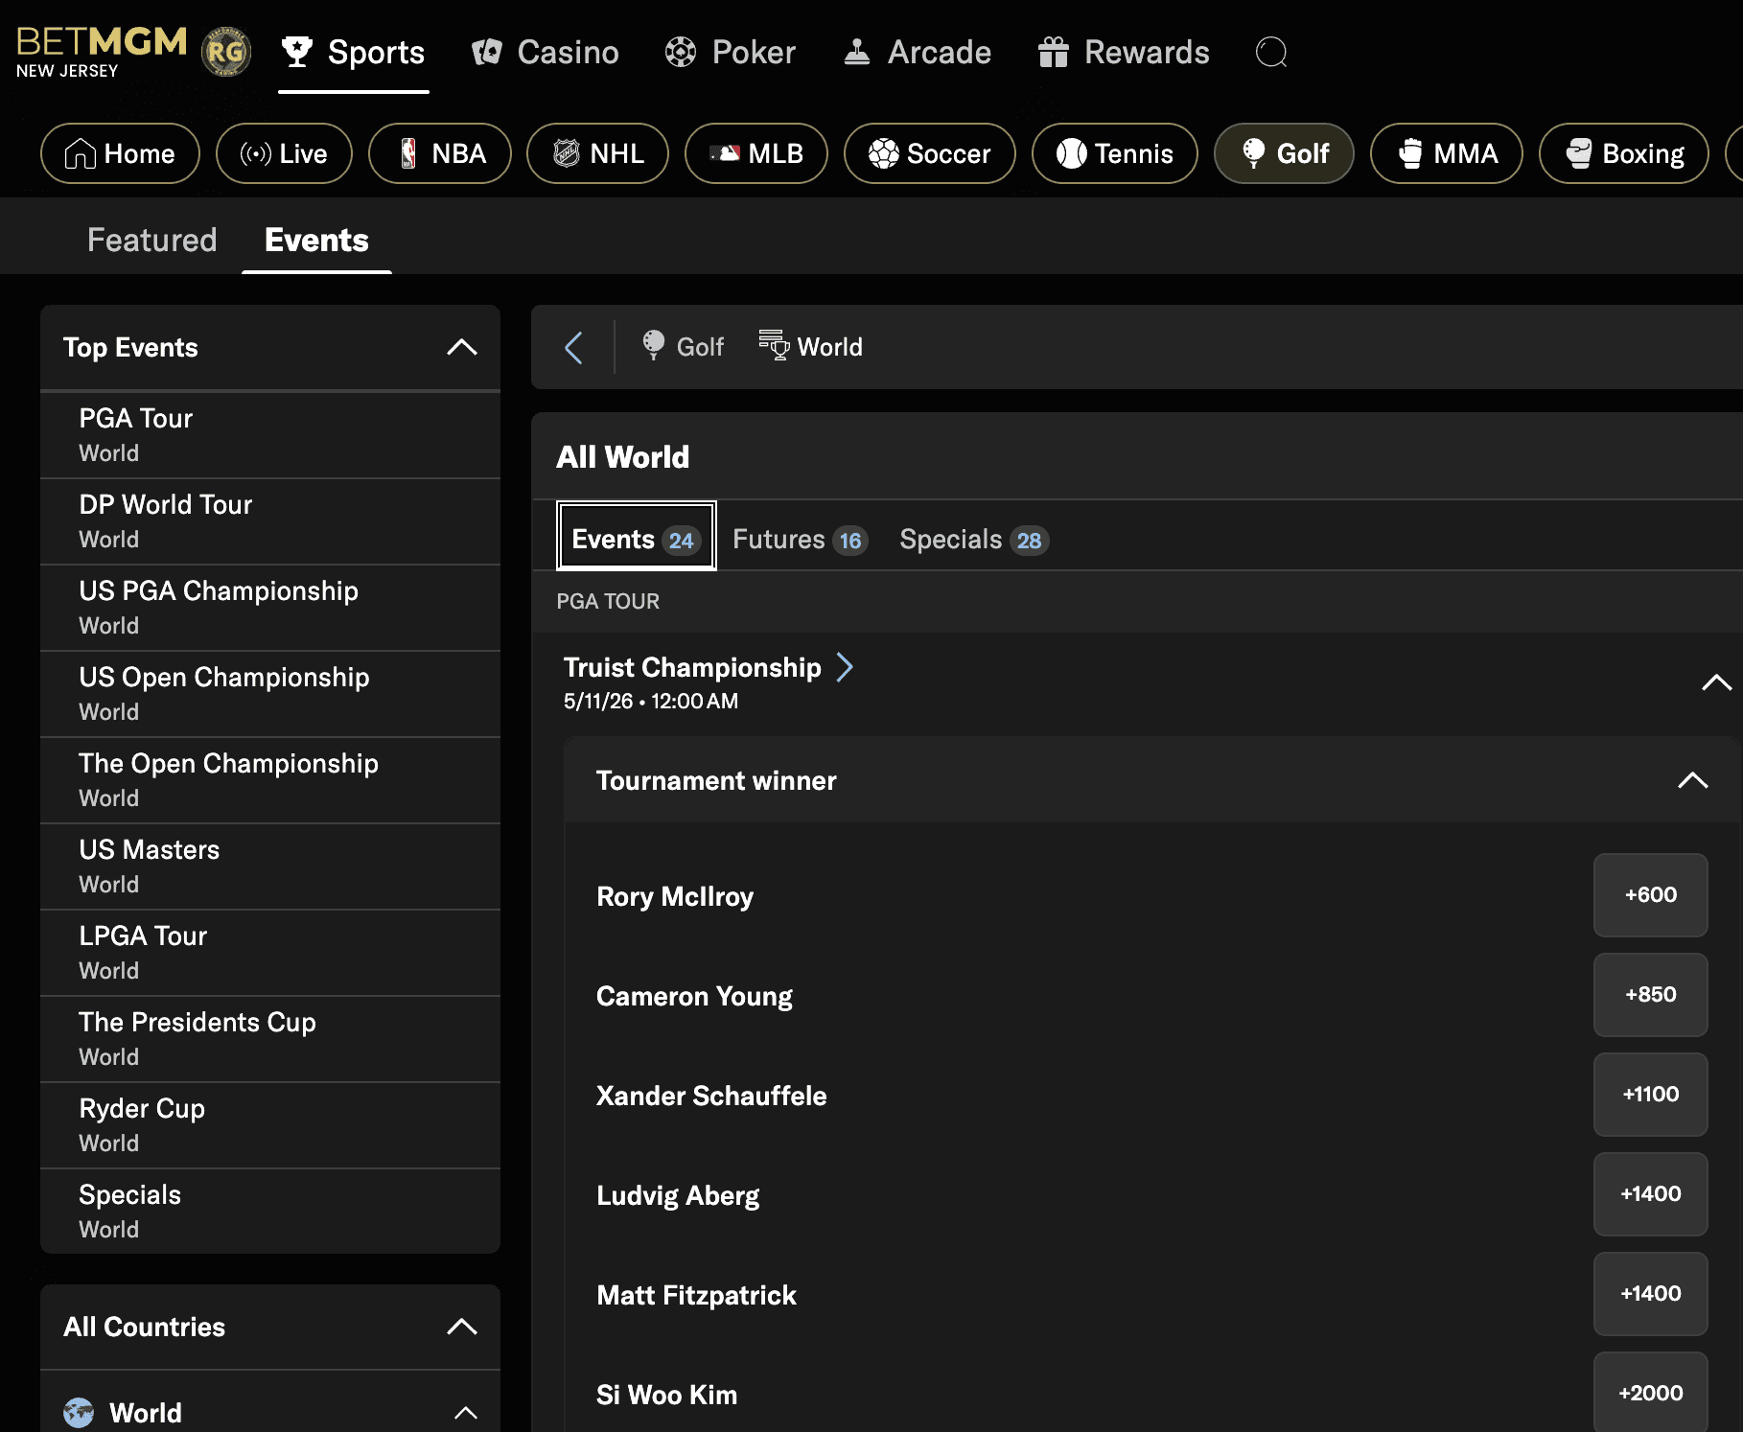The height and width of the screenshot is (1432, 1743).
Task: Switch to the Sports section
Action: click(353, 52)
